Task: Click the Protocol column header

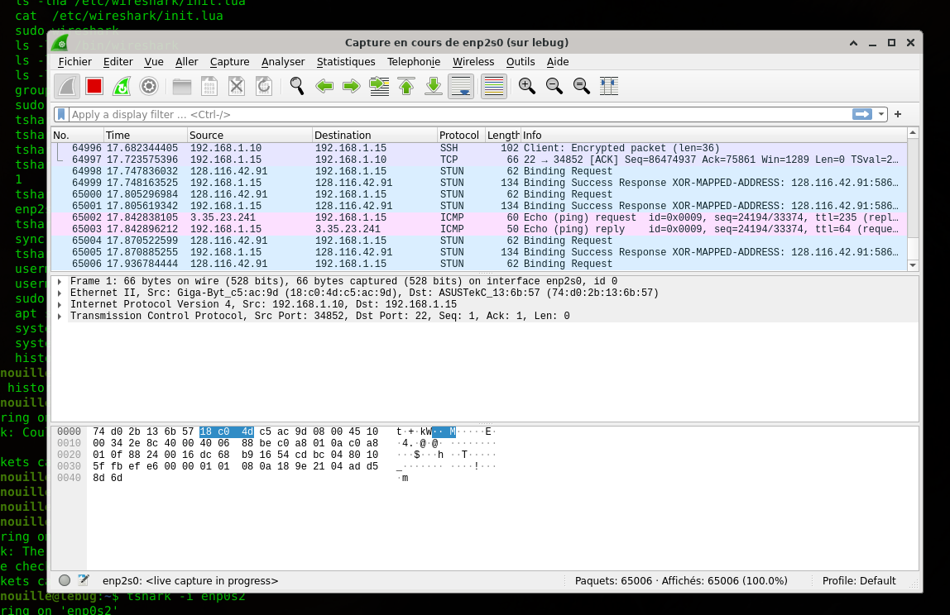Action: (x=459, y=135)
